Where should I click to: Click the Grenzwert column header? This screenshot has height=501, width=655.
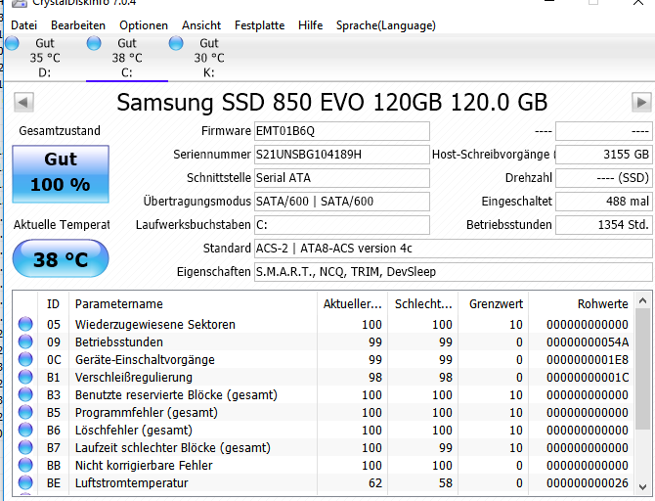point(494,304)
